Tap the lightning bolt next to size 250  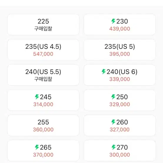[x=113, y=97]
